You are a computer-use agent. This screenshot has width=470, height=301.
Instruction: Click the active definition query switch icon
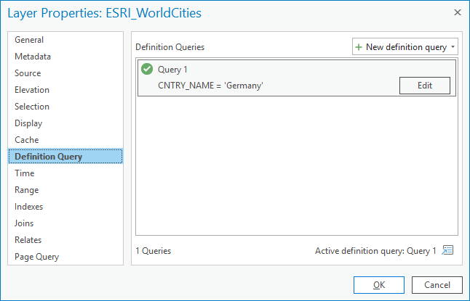[447, 250]
